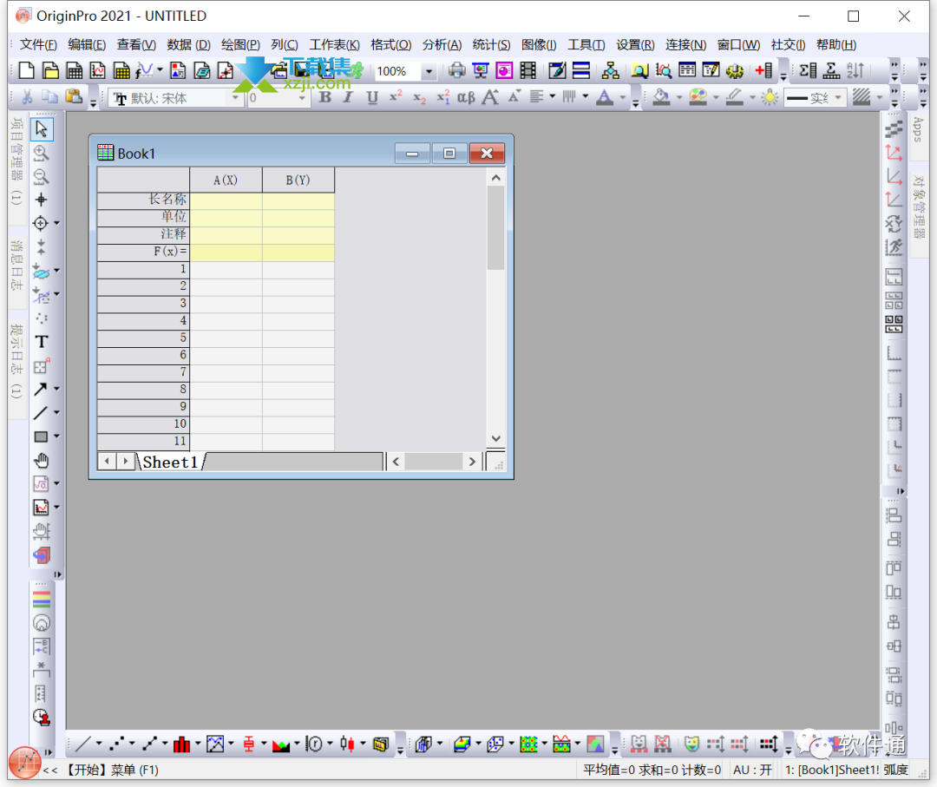Expand the font color dropdown arrow
The width and height of the screenshot is (937, 787).
pyautogui.click(x=623, y=97)
